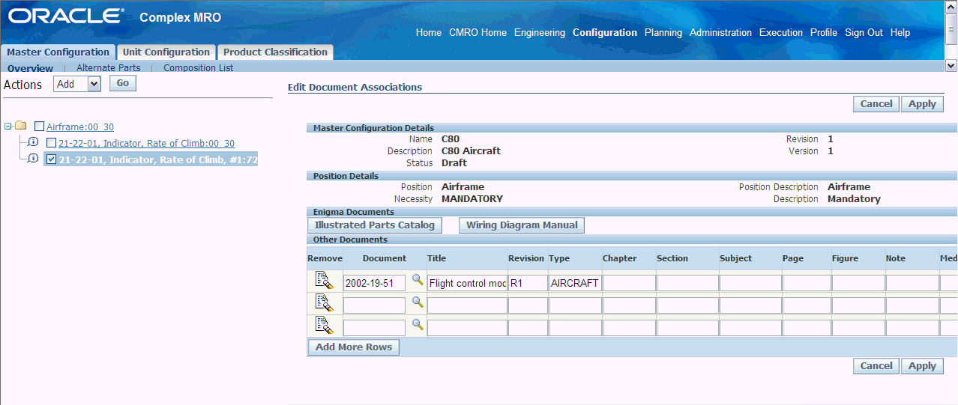Image resolution: width=958 pixels, height=405 pixels.
Task: Open the Profile link
Action: [x=824, y=32]
